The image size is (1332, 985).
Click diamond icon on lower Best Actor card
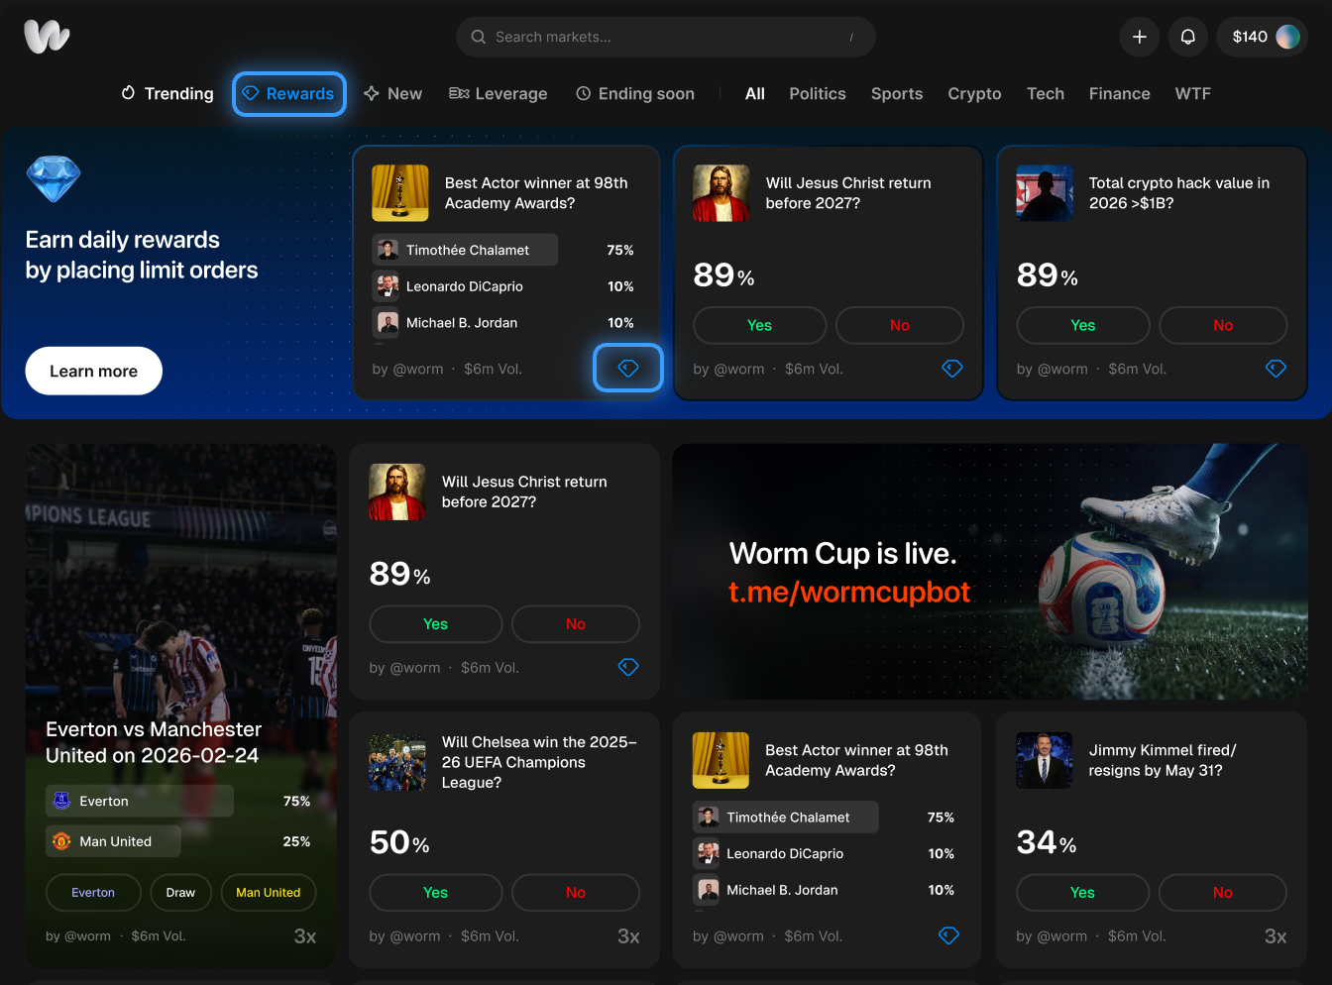(x=948, y=935)
